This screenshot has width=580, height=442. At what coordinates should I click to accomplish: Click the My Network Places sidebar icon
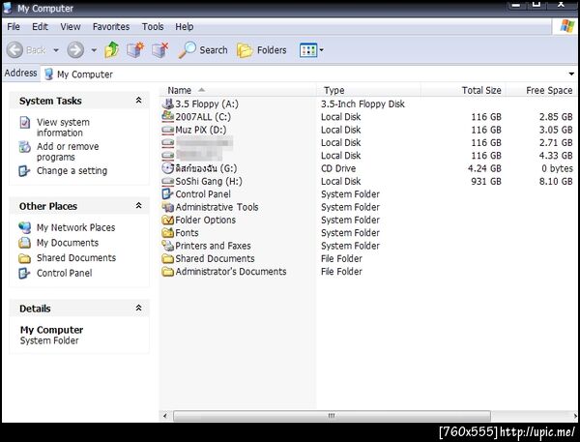pos(25,227)
